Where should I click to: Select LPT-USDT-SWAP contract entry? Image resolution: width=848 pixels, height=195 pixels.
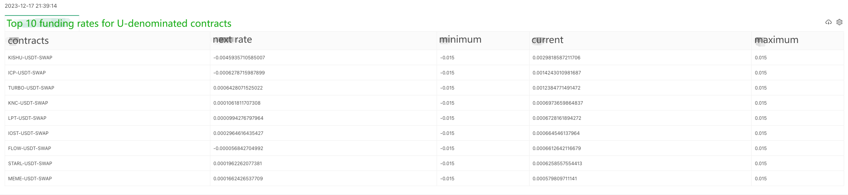tap(27, 118)
